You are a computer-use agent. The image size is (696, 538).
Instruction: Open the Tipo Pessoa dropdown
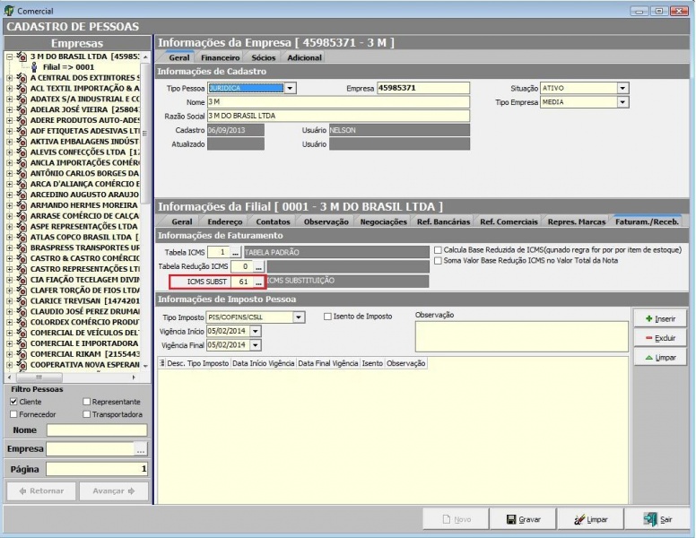pos(290,89)
